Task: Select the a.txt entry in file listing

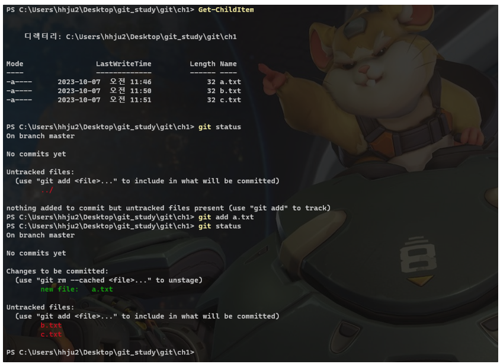Action: coord(230,82)
